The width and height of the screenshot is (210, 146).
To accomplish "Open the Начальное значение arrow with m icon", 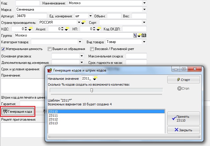I will [95, 78].
